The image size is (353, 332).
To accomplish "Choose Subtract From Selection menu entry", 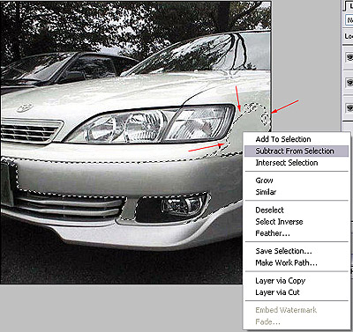I will [x=297, y=151].
